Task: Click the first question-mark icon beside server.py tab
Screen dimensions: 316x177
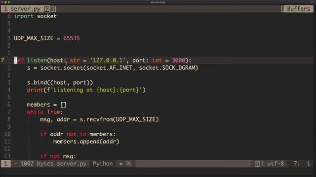Action: (x=46, y=9)
